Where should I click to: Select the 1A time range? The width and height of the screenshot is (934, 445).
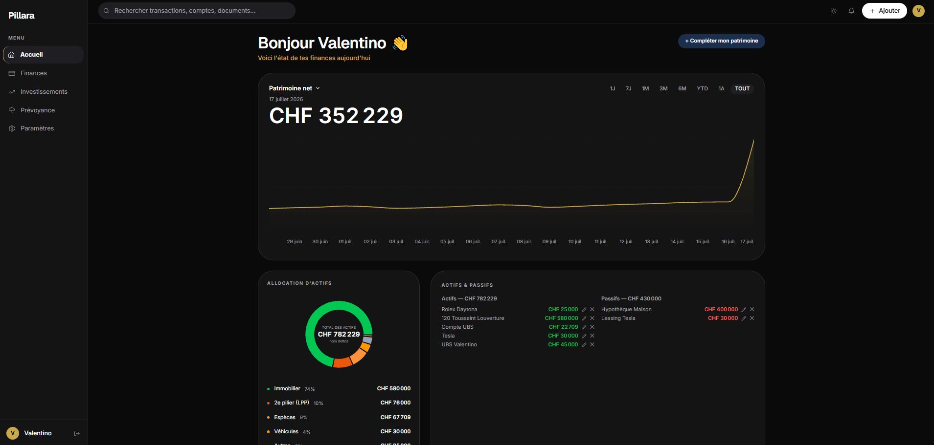pos(721,89)
